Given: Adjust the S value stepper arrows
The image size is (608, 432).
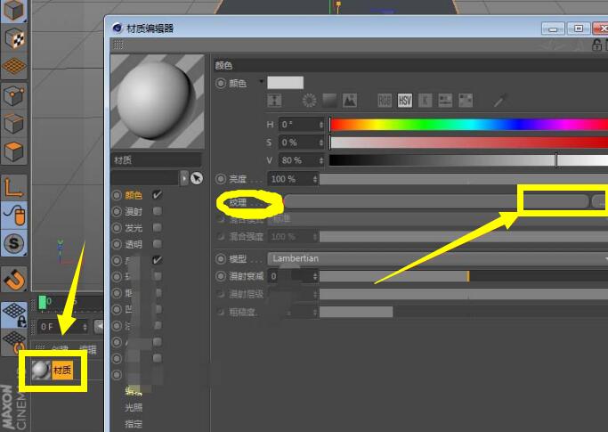Looking at the screenshot, I should coord(321,143).
